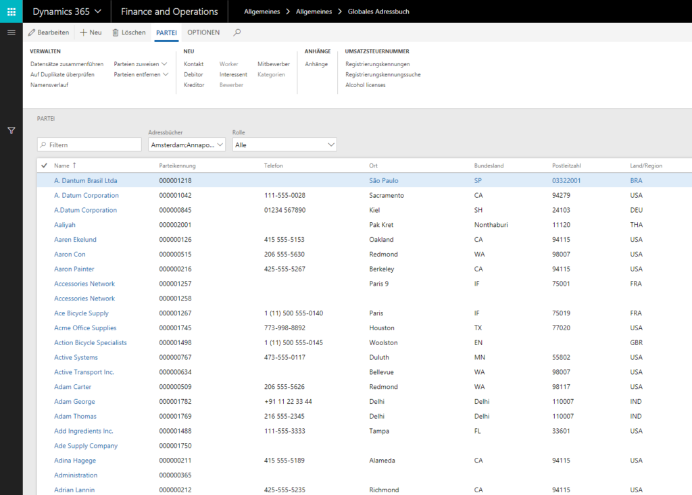The image size is (692, 495).
Task: Click Neu to create new record
Action: click(91, 32)
